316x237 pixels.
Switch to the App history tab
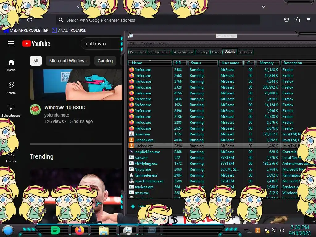point(183,52)
